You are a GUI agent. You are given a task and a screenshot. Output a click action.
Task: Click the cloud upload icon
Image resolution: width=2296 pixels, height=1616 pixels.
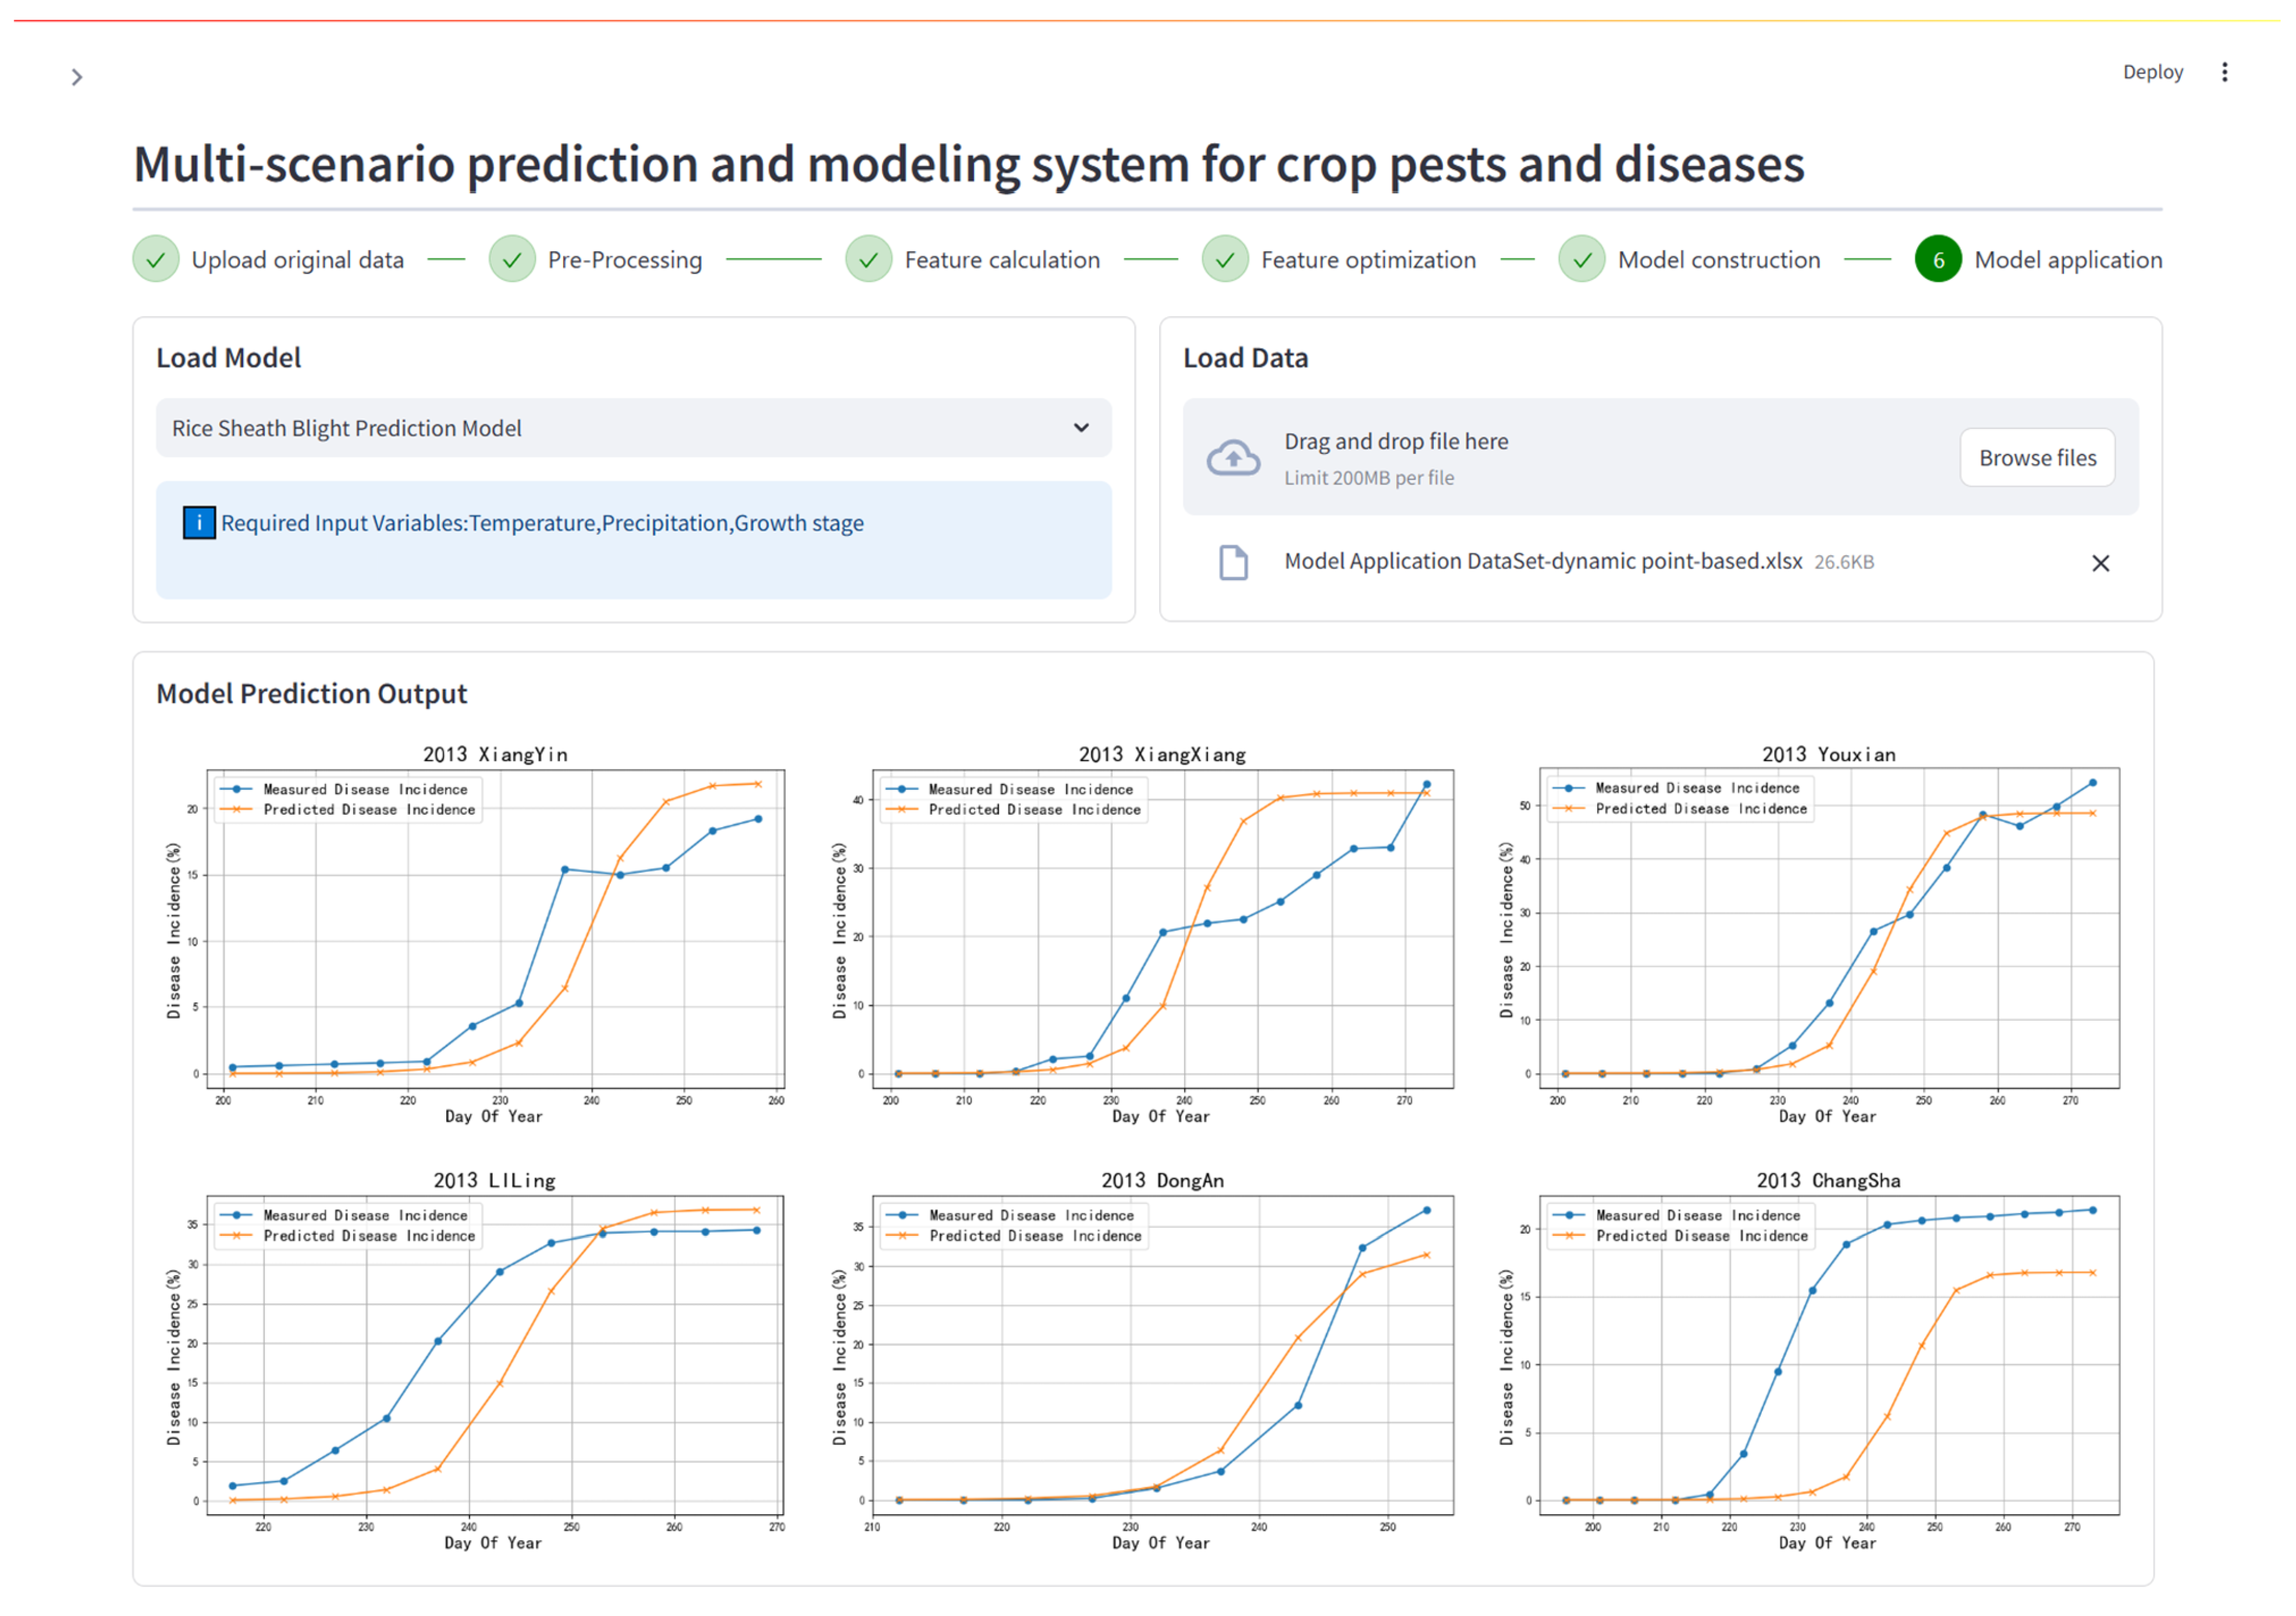(1233, 458)
